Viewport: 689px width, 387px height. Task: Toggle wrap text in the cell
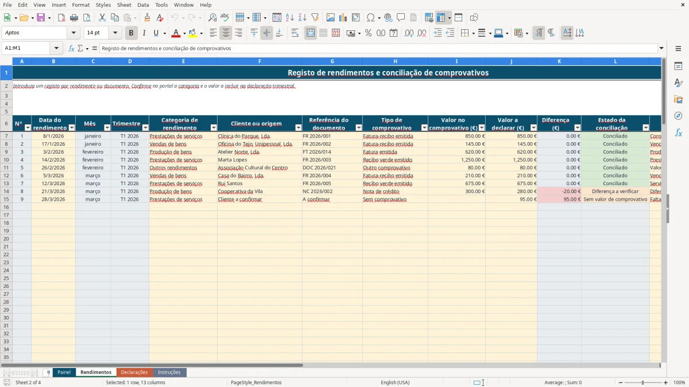click(295, 33)
